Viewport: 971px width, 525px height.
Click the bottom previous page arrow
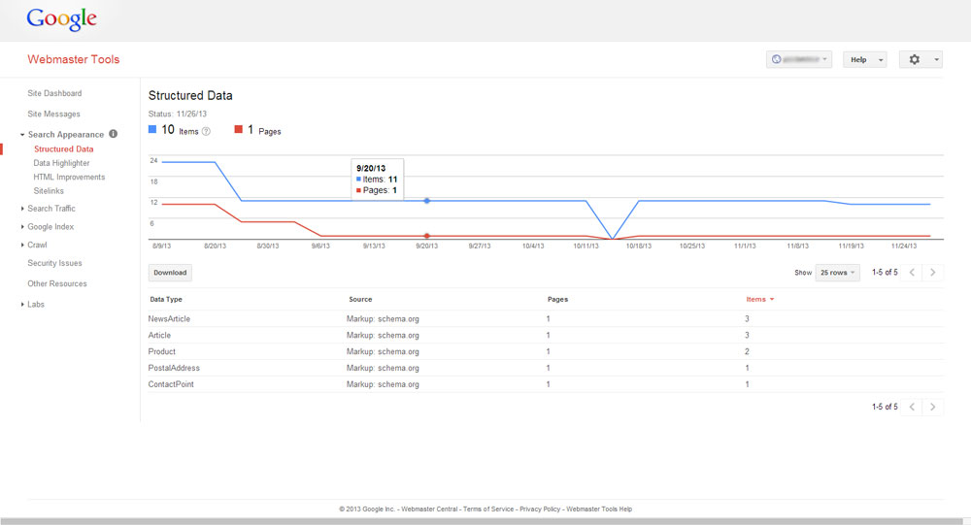(x=912, y=407)
